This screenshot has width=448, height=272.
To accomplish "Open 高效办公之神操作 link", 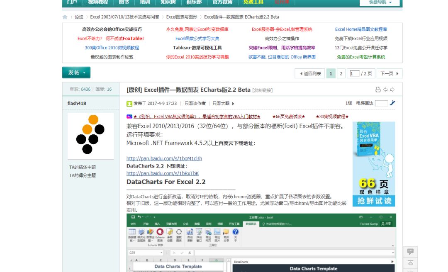I will click(x=282, y=39).
